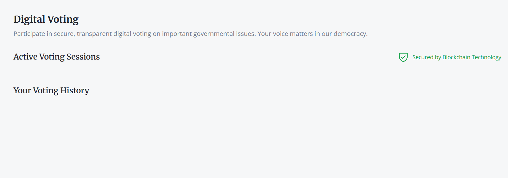Click the word "transparent" in the description
Screen dimensions: 508x178
(94, 34)
